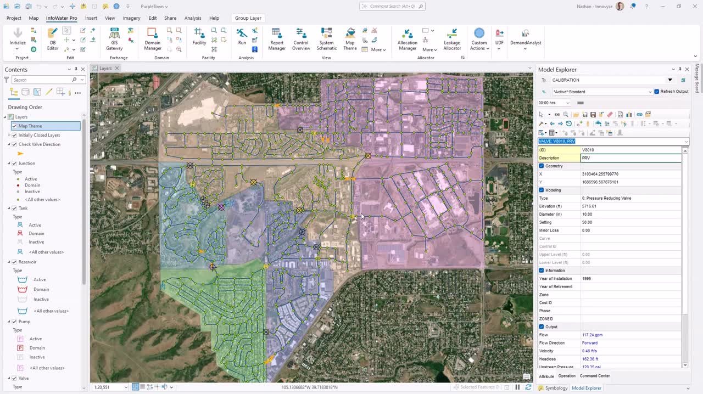This screenshot has height=394, width=703.
Task: Open the CALIBRATION scenario dropdown
Action: point(670,80)
